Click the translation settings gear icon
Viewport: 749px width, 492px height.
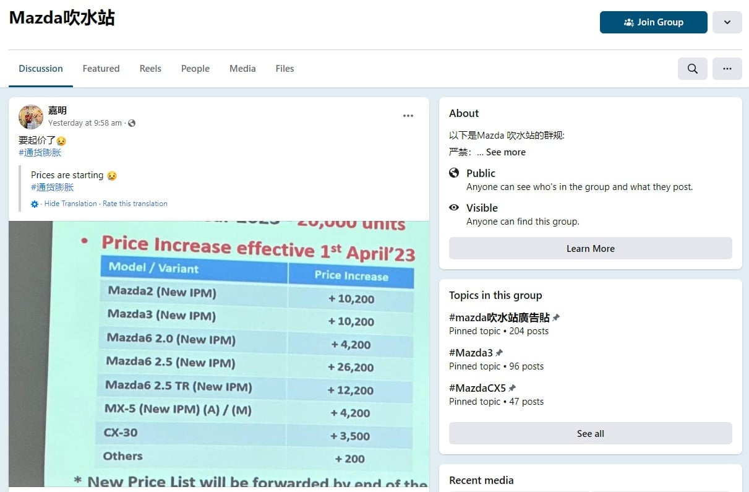tap(35, 204)
